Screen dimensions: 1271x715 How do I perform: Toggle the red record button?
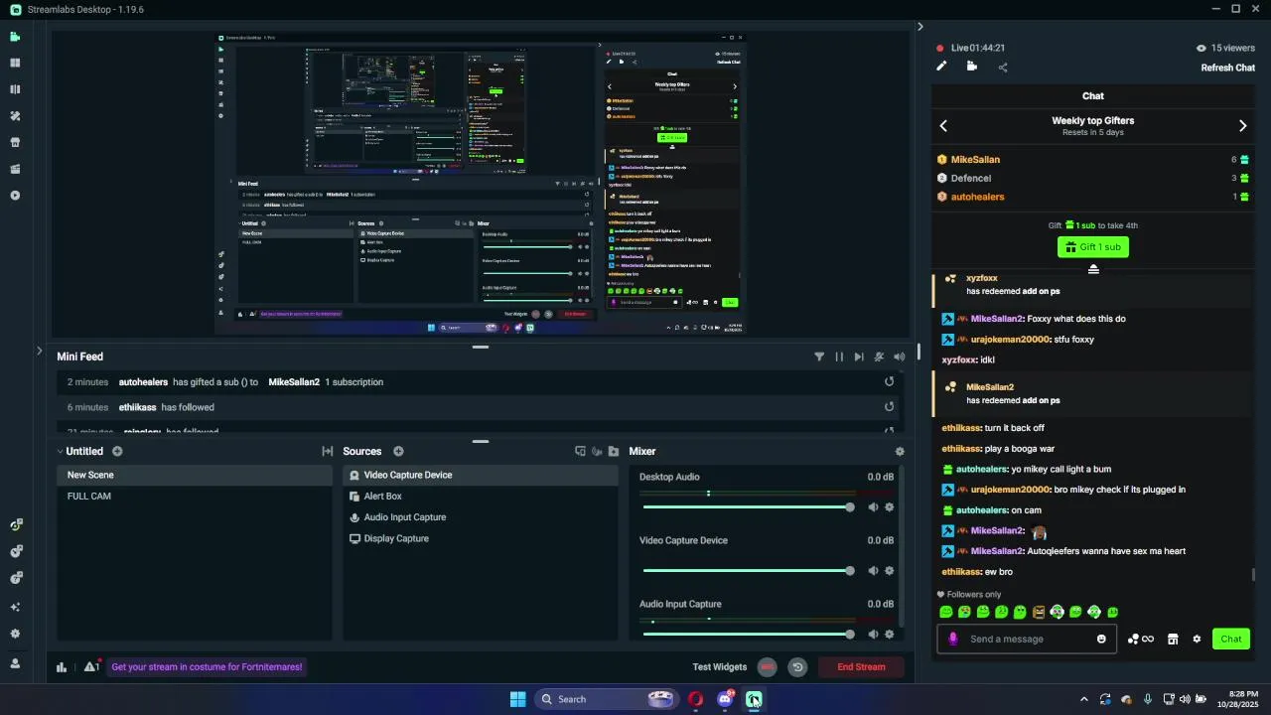pos(767,667)
